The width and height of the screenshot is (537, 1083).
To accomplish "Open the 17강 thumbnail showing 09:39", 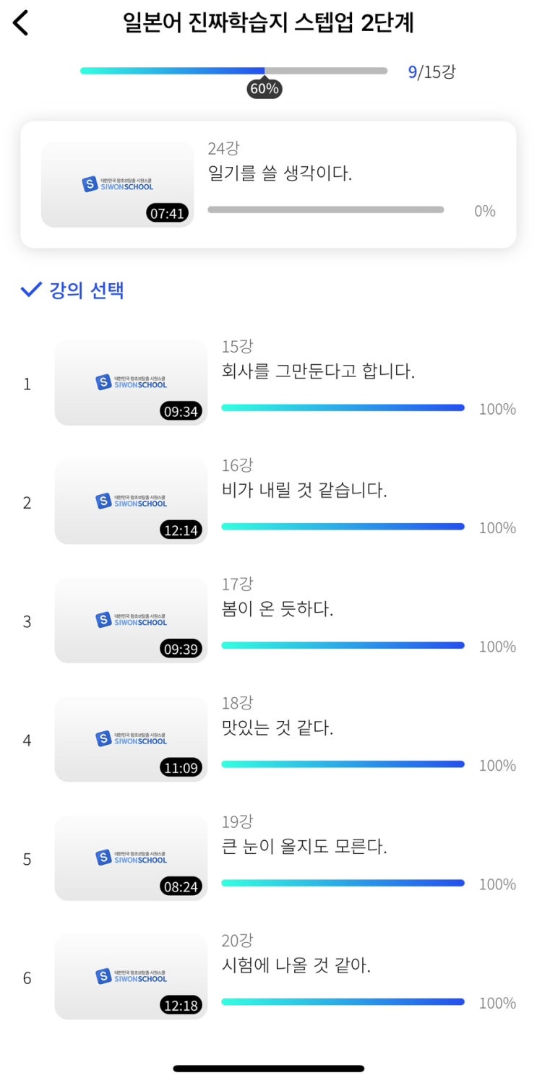I will pos(131,621).
